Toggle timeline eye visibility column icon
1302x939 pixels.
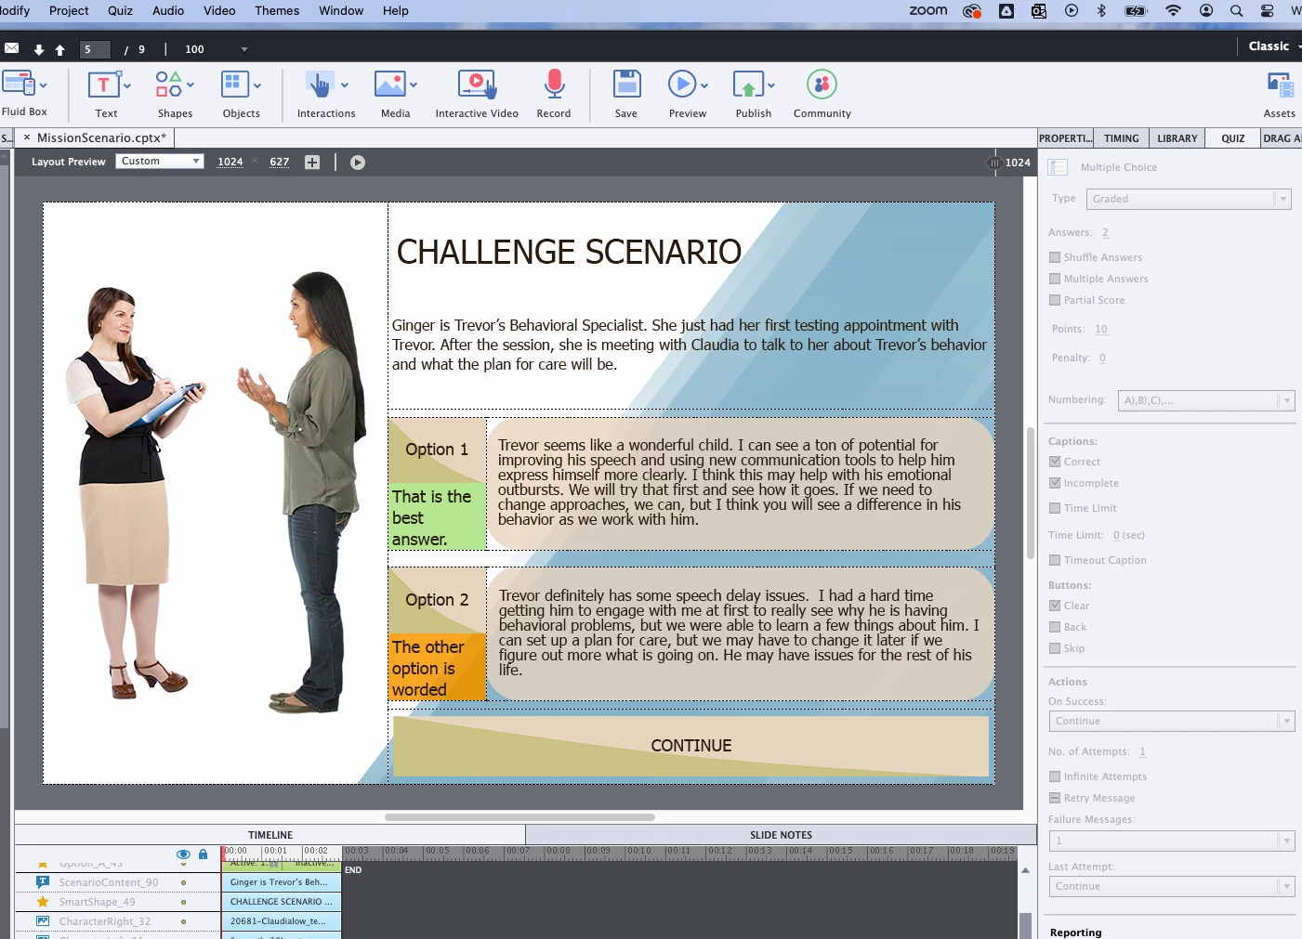click(x=183, y=854)
